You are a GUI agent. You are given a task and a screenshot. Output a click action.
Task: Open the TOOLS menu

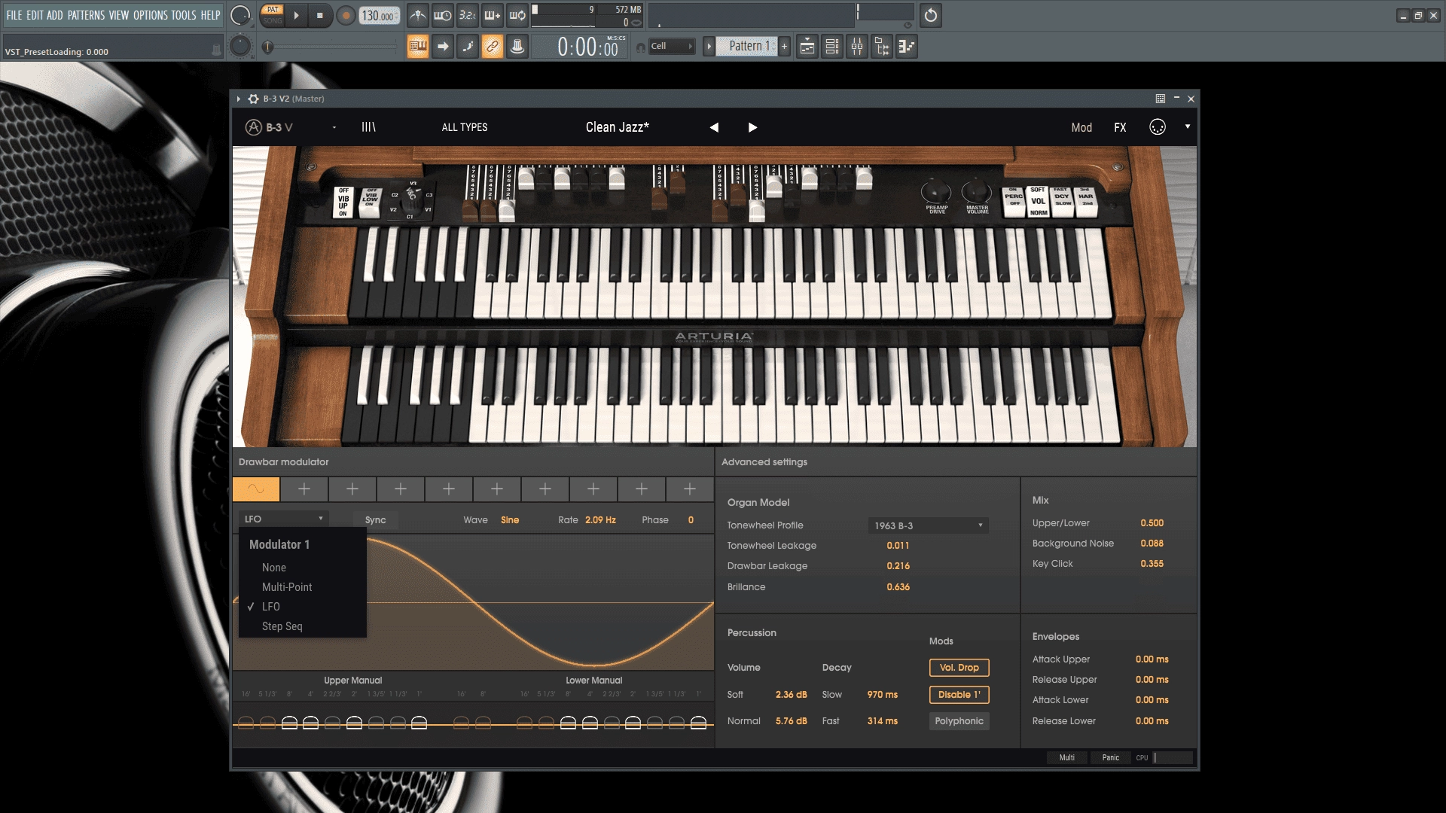[x=184, y=15]
